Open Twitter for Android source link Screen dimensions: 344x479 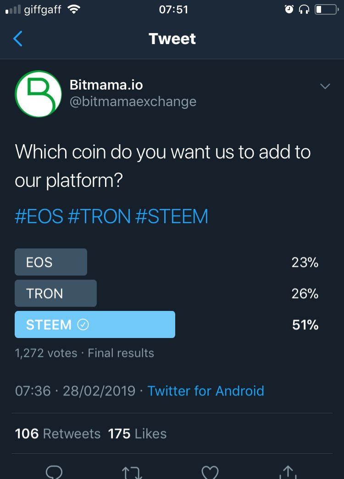point(206,391)
